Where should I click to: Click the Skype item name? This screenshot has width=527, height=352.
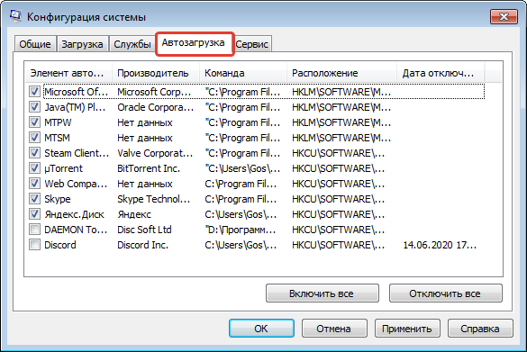pyautogui.click(x=58, y=199)
